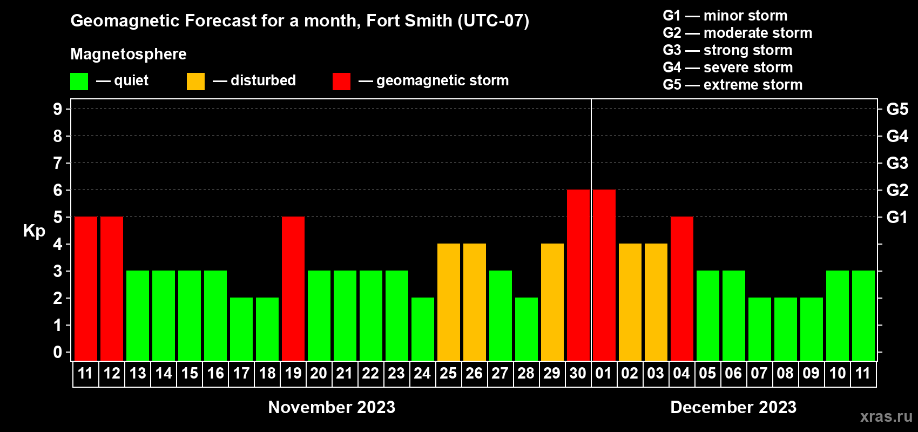
Task: Click date label 15 on the axis
Action: 190,374
